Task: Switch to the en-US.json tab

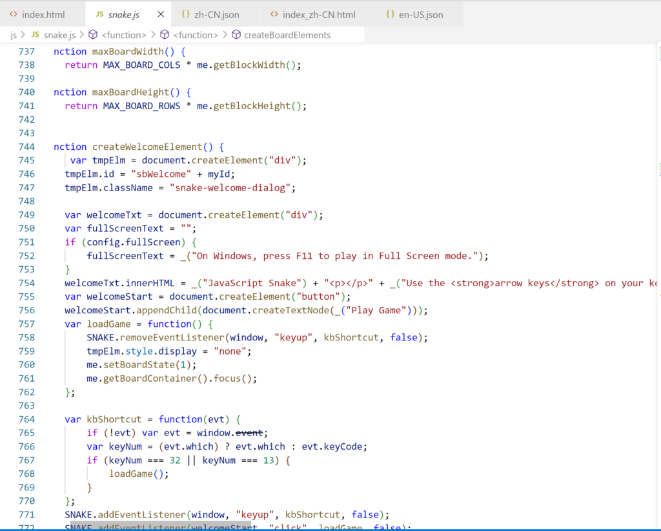Action: coord(420,13)
